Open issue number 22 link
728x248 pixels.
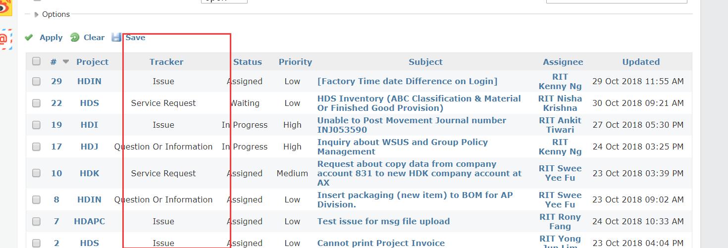pos(56,103)
